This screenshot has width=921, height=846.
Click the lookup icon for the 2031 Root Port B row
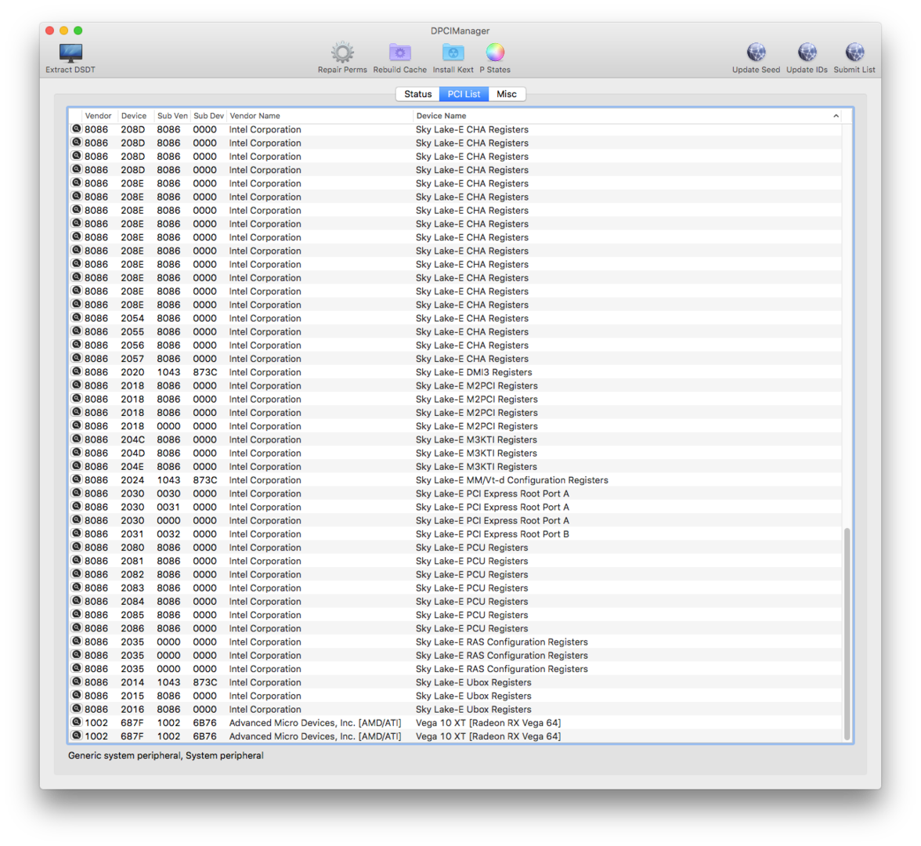pyautogui.click(x=77, y=534)
